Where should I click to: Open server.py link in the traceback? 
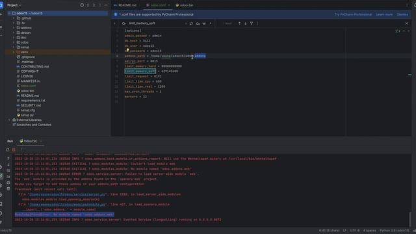tap(67, 194)
